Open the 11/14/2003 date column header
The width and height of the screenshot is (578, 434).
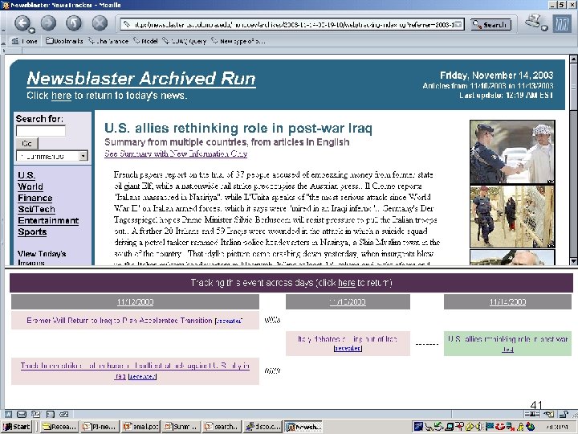(x=507, y=302)
